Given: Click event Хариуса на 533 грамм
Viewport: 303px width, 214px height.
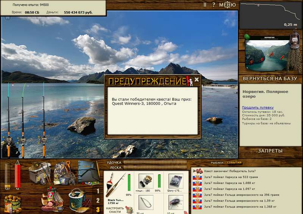Looking at the screenshot, I should (x=231, y=177).
